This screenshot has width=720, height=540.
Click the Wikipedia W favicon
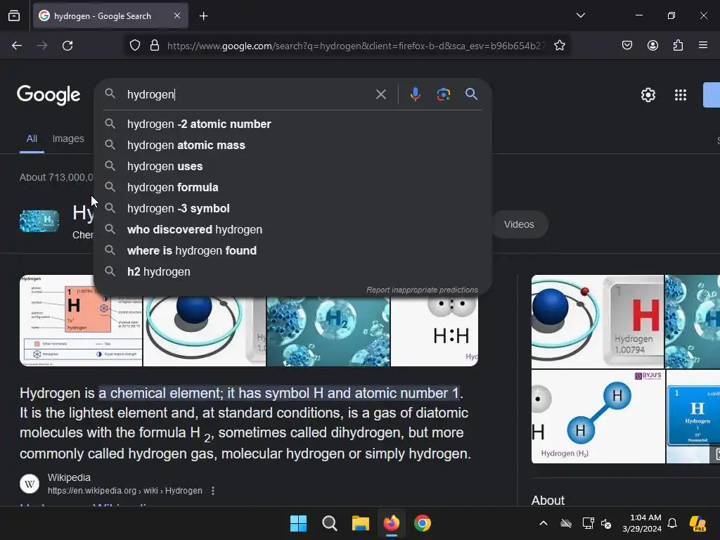pyautogui.click(x=30, y=484)
